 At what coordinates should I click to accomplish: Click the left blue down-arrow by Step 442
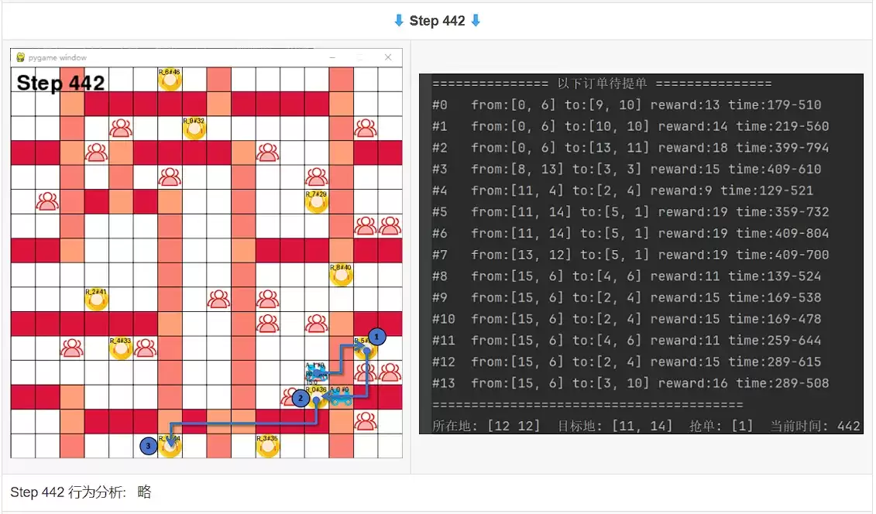tap(399, 21)
